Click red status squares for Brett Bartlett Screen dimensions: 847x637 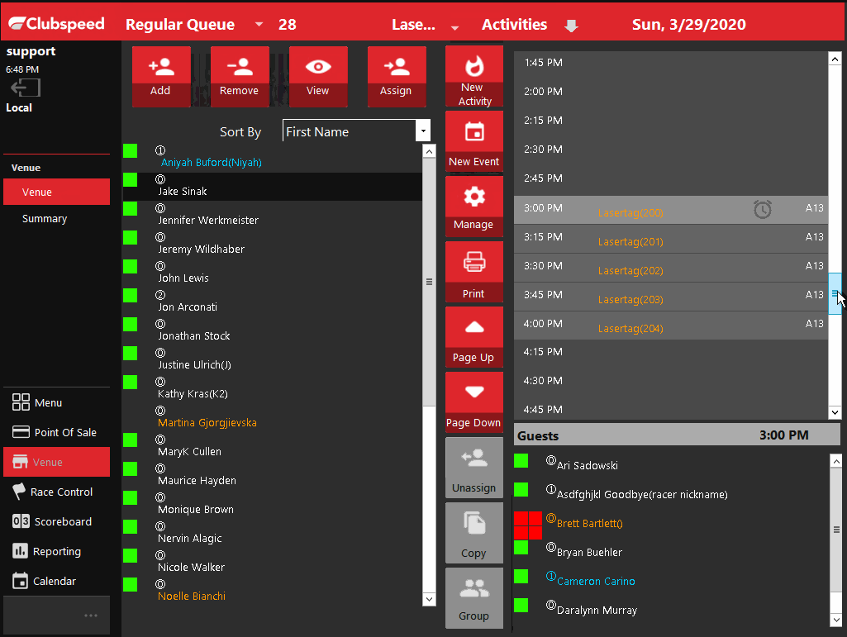(x=528, y=525)
